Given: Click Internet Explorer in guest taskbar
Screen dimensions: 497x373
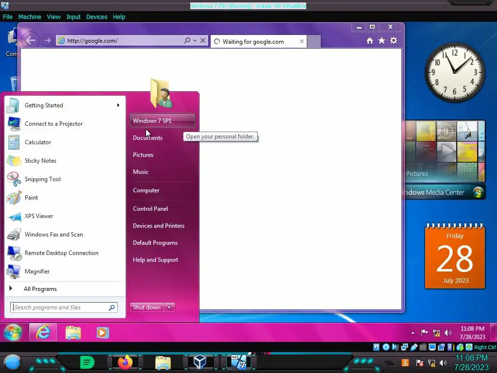Looking at the screenshot, I should click(43, 332).
